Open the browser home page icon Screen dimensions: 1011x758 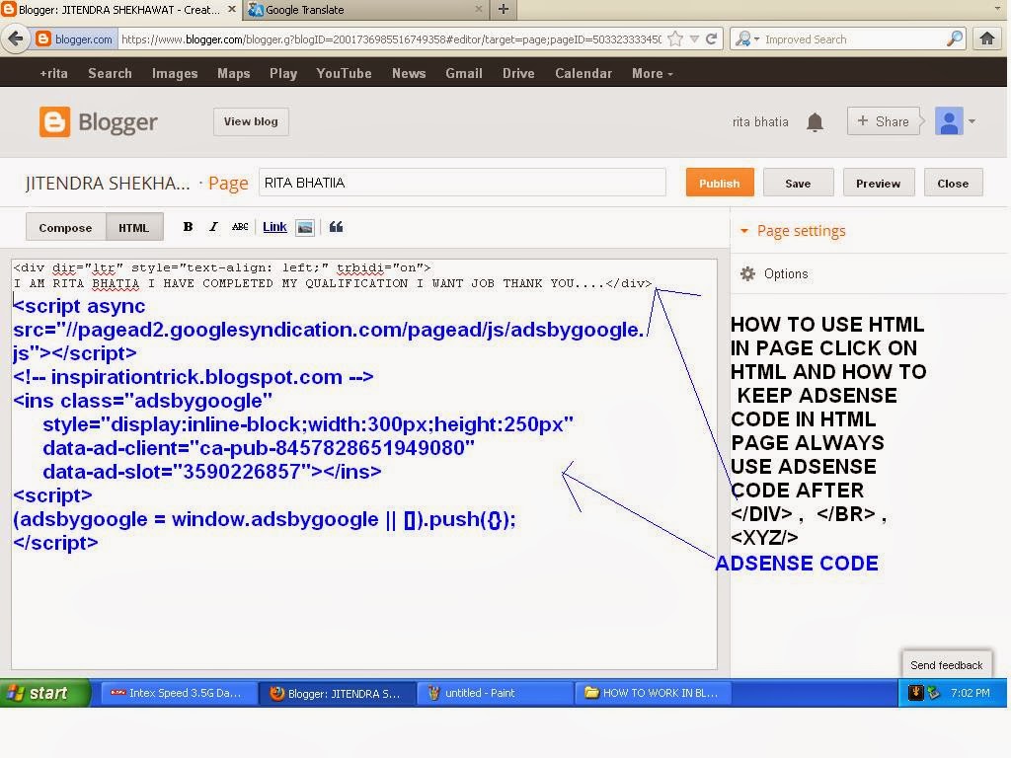point(987,38)
